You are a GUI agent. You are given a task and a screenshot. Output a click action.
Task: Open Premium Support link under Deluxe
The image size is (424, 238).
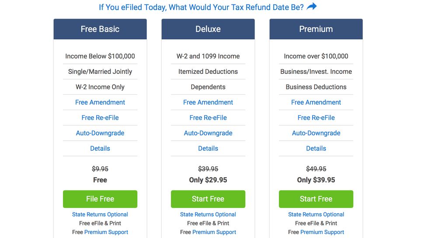(x=214, y=232)
